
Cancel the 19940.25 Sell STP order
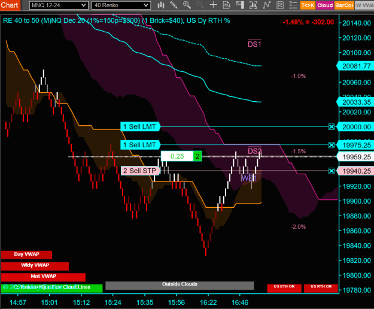pyautogui.click(x=332, y=171)
